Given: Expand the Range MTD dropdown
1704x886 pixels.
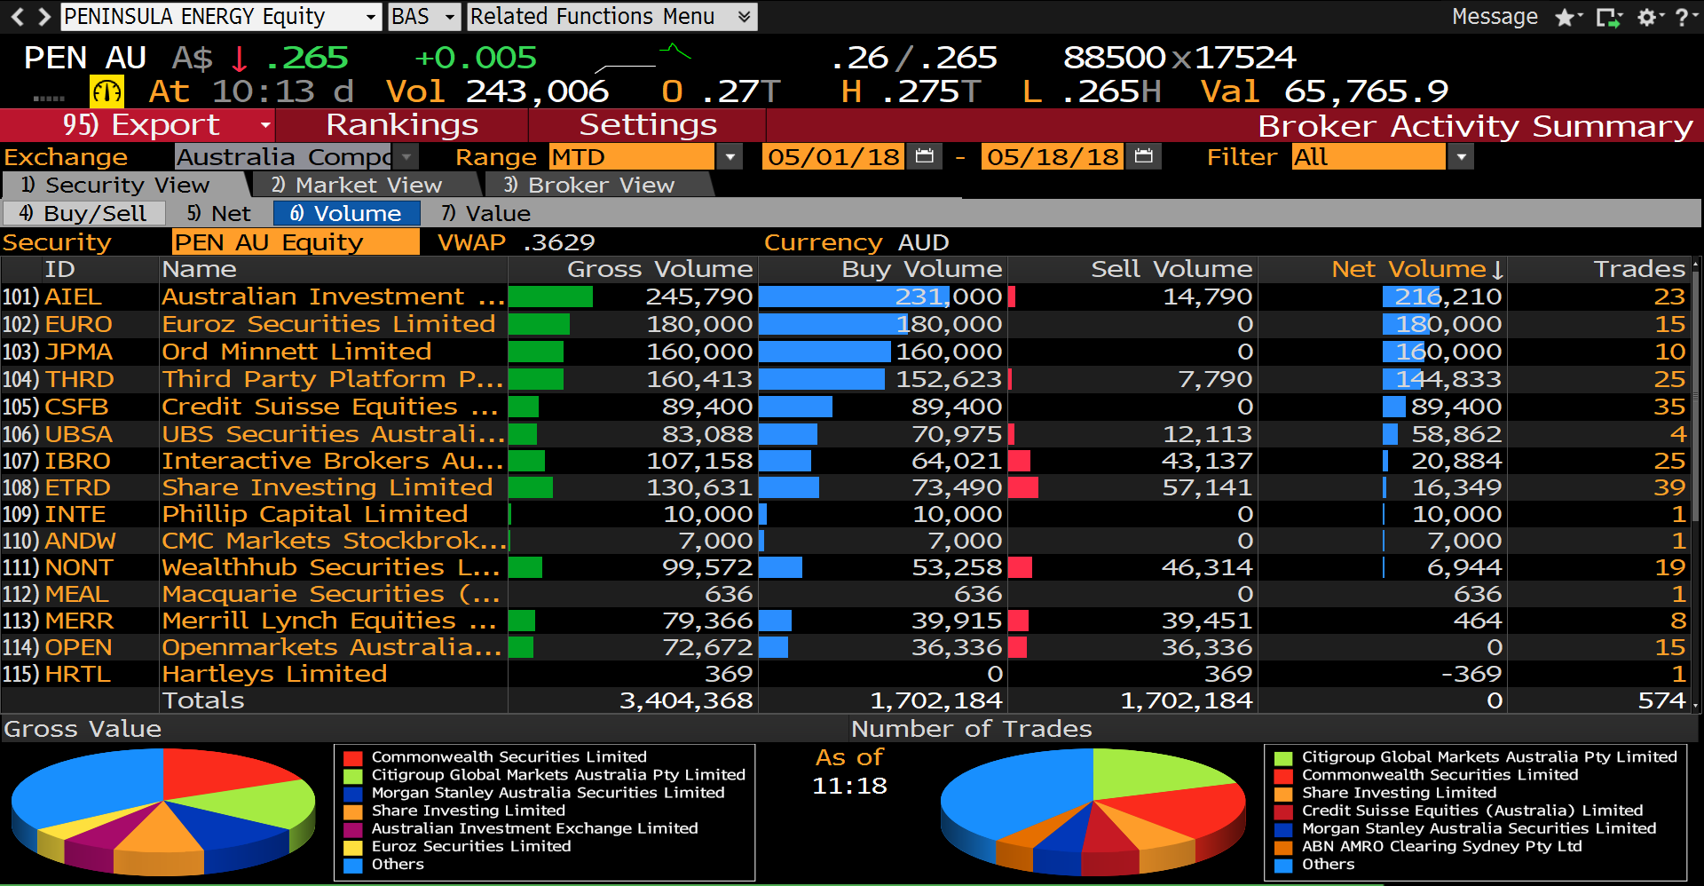Looking at the screenshot, I should point(730,157).
